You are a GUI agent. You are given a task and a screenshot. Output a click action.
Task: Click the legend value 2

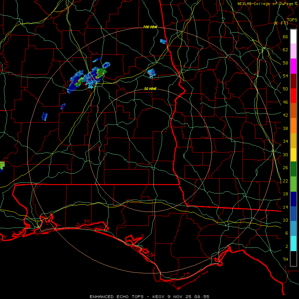click(287, 247)
